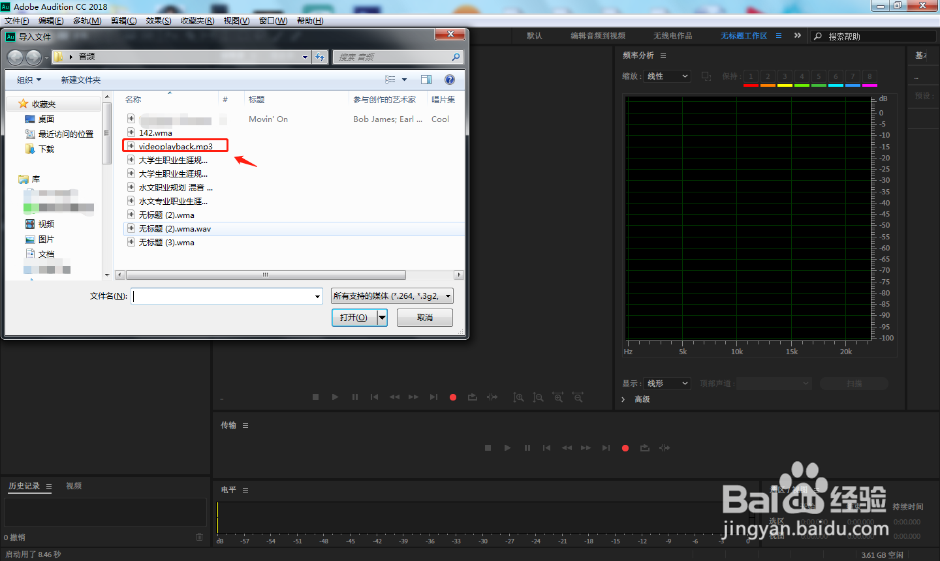The height and width of the screenshot is (561, 940).
Task: Switch to the 默认 workspace
Action: tap(535, 36)
